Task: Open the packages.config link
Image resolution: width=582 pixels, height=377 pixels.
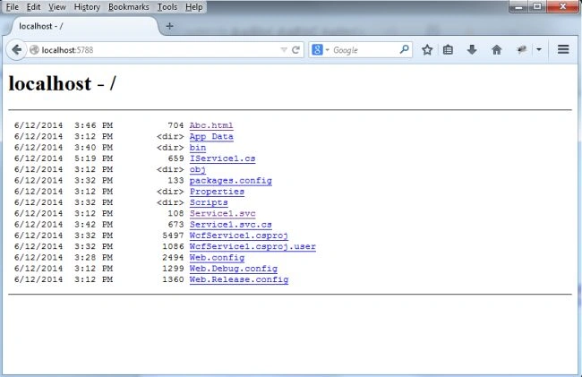Action: pyautogui.click(x=230, y=181)
